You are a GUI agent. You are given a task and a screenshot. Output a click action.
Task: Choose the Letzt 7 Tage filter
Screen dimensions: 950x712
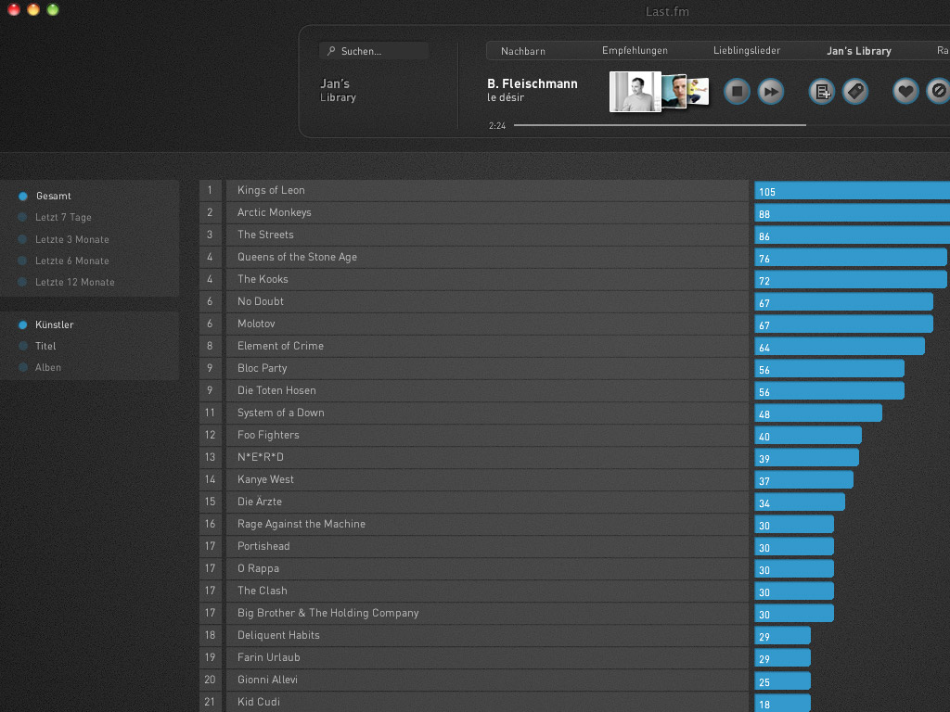point(55,217)
